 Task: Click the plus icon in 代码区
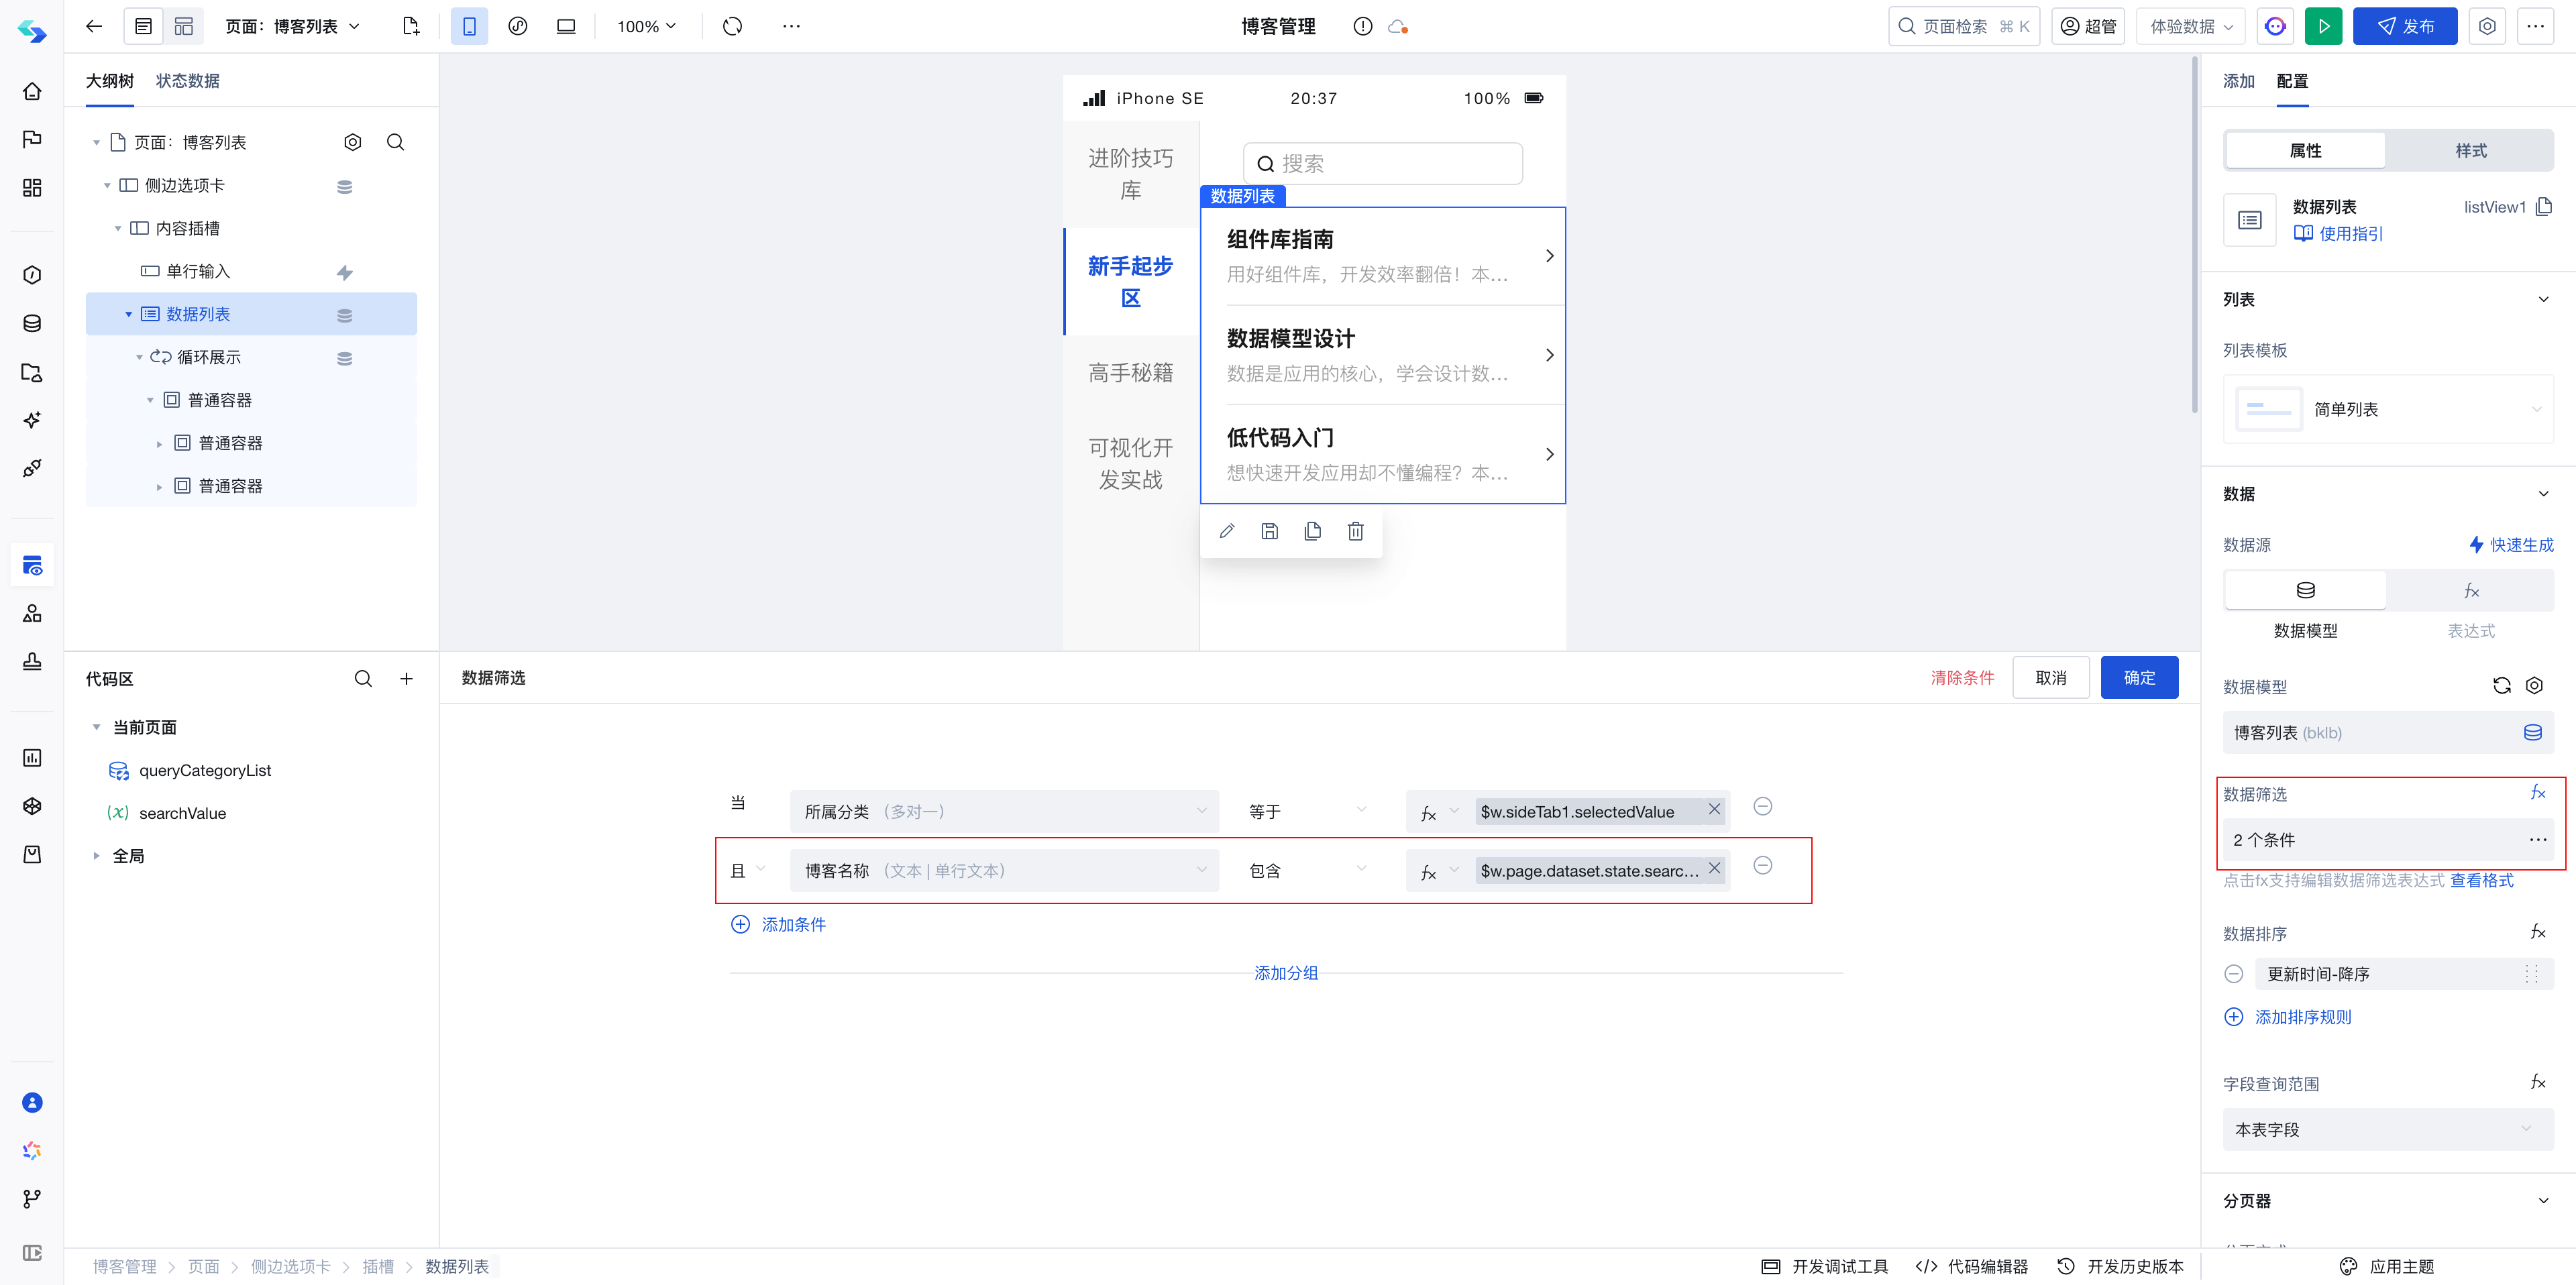(x=407, y=679)
